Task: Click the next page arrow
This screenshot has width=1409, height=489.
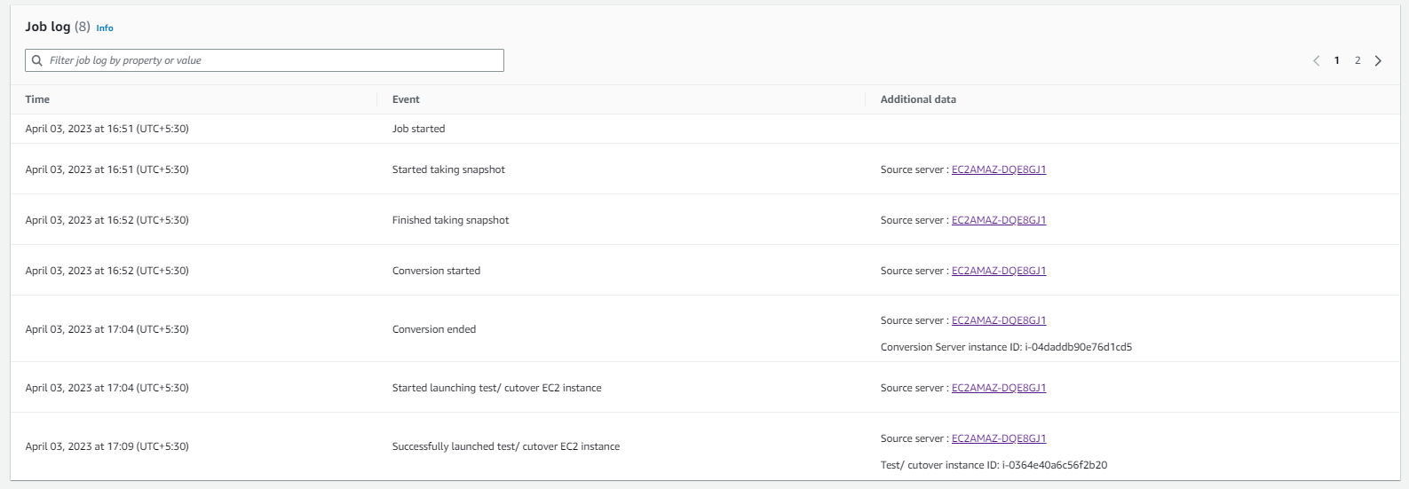Action: coord(1378,60)
